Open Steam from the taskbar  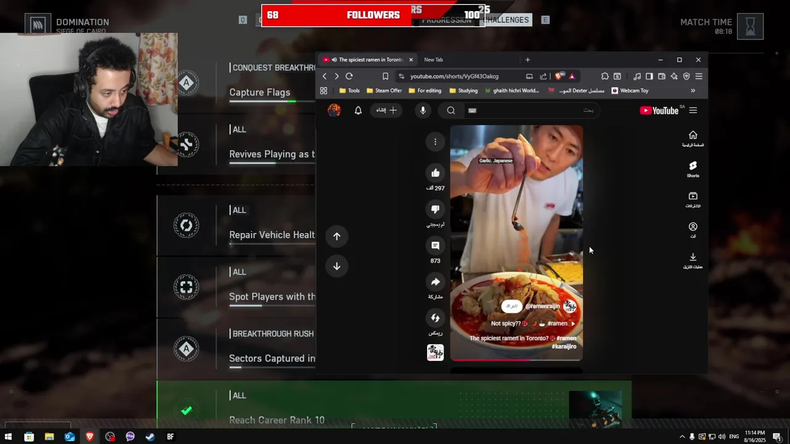coord(150,437)
